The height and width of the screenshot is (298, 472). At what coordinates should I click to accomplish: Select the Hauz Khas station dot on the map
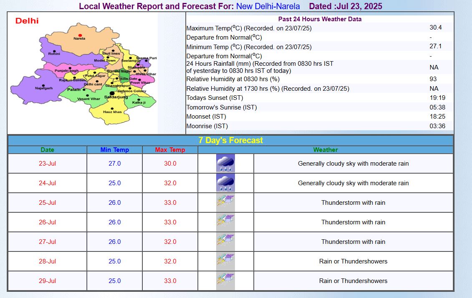pos(112,109)
